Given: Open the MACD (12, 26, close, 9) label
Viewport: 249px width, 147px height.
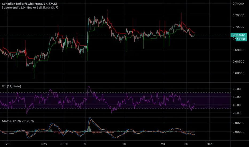Looking at the screenshot, I should [18, 121].
